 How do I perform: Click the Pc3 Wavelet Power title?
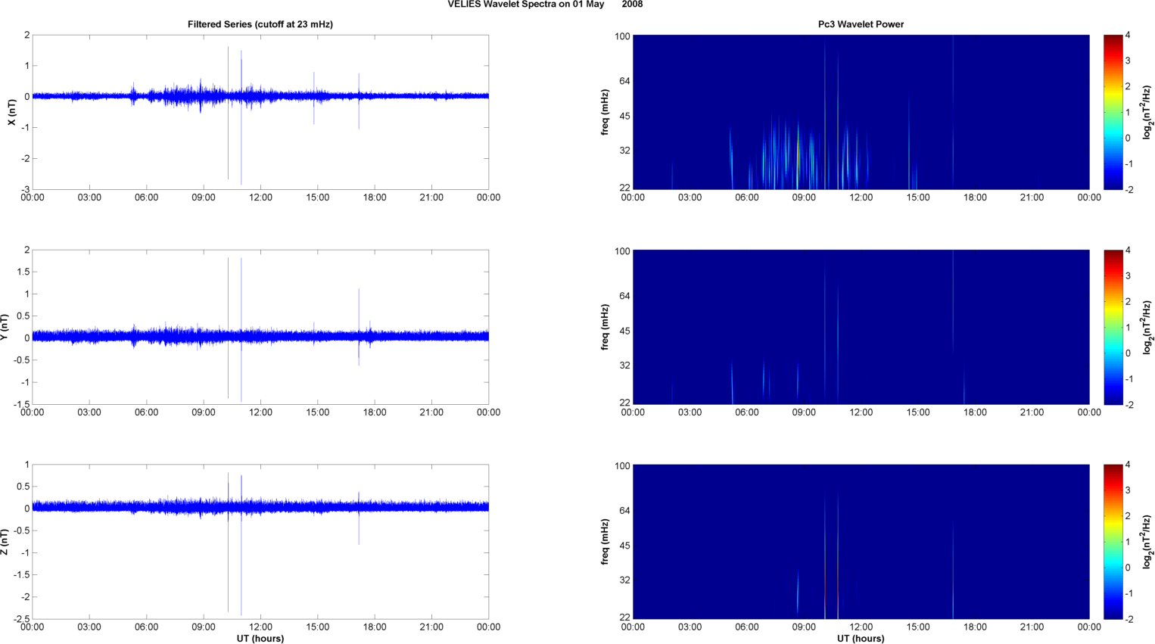coord(861,24)
